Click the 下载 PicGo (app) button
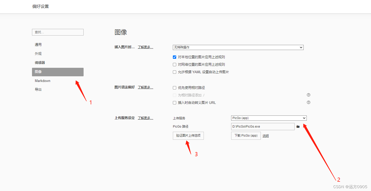Image resolution: width=371 pixels, height=191 pixels. (x=246, y=135)
